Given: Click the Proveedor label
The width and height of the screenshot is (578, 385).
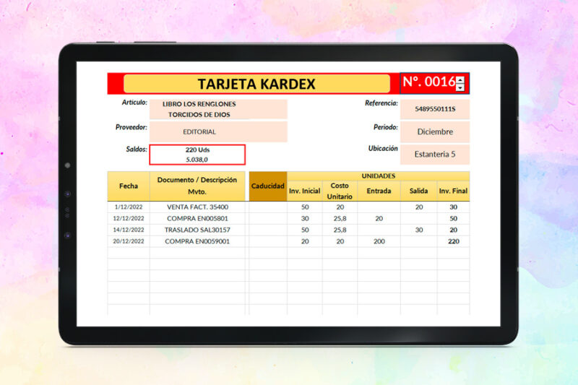Looking at the screenshot, I should [x=131, y=127].
